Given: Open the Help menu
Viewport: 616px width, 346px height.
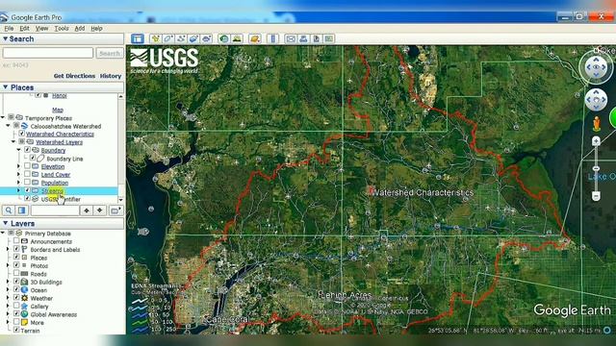Looking at the screenshot, I should tap(96, 28).
